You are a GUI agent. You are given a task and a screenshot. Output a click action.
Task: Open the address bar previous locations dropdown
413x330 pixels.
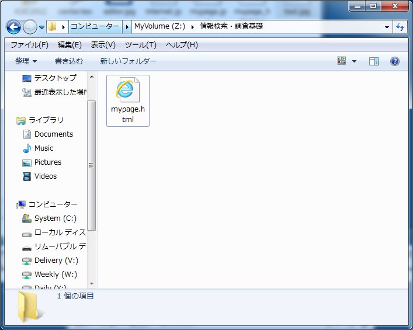click(x=387, y=27)
